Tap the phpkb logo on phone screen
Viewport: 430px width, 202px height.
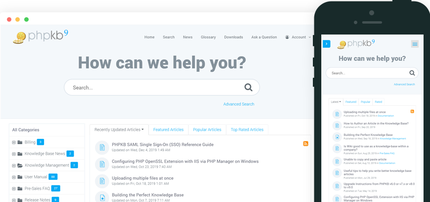[x=356, y=44]
